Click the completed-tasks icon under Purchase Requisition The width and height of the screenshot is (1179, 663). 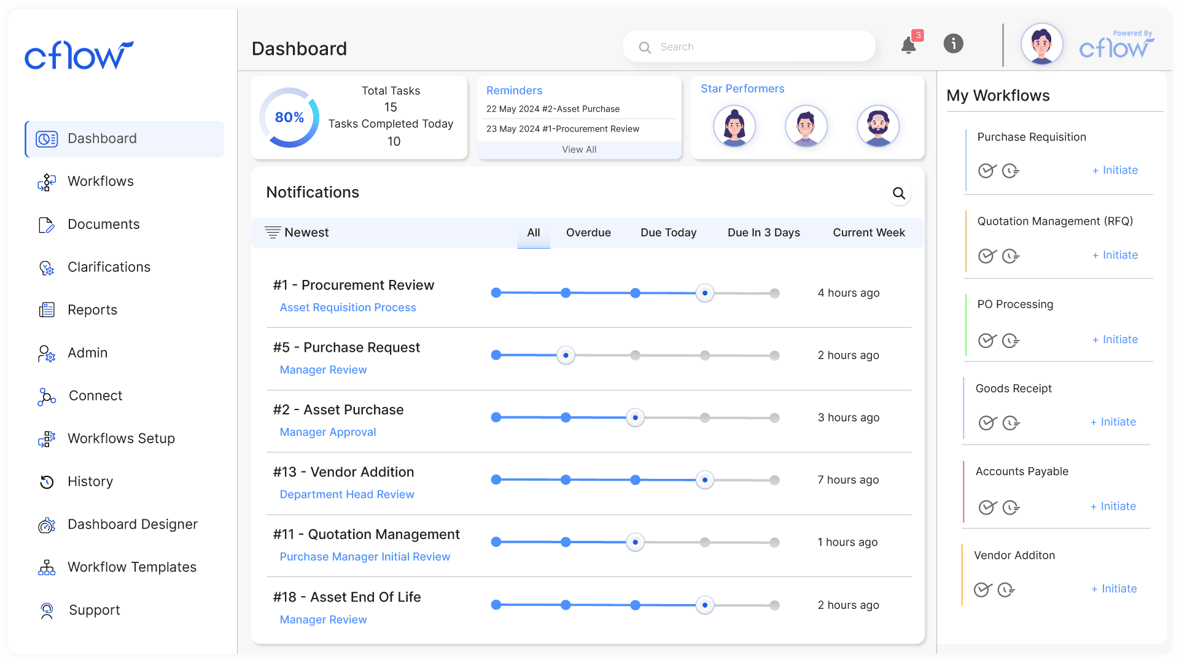click(987, 171)
